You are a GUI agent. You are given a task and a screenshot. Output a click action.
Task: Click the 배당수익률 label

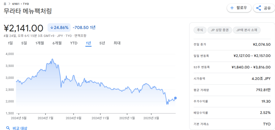pyautogui.click(x=201, y=113)
